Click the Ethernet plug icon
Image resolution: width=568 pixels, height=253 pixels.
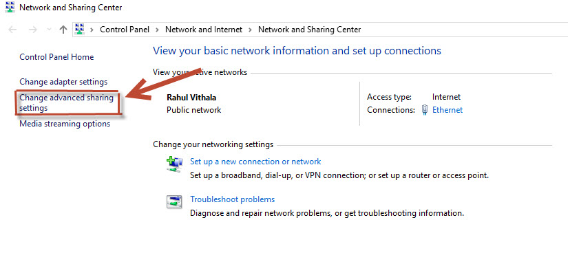[425, 110]
